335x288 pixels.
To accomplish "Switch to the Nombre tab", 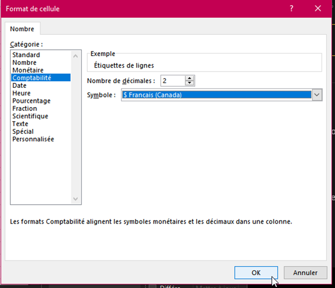I will (22, 29).
